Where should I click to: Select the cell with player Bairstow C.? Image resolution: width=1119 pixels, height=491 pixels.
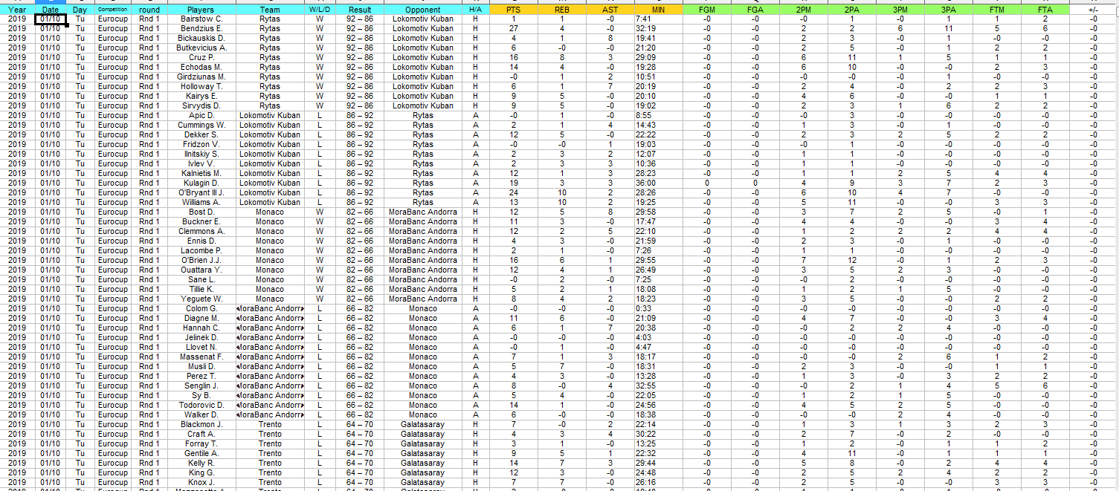pos(201,19)
